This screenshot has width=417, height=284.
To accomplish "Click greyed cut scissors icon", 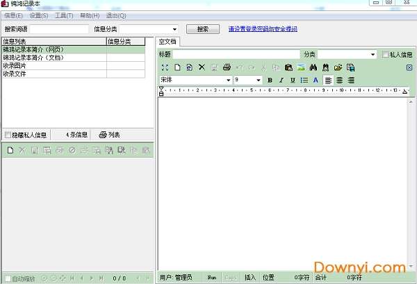I will point(264,67).
